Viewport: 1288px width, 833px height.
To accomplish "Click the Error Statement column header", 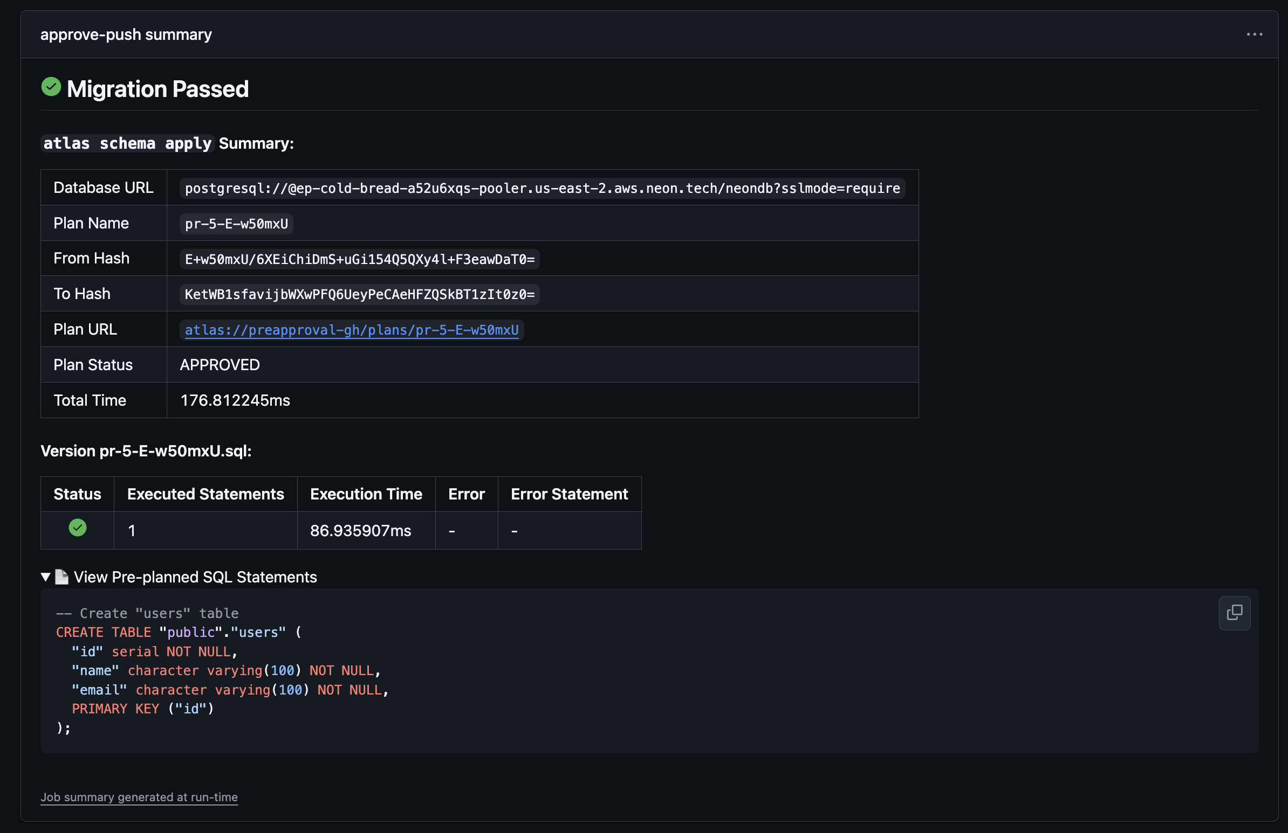I will [570, 494].
